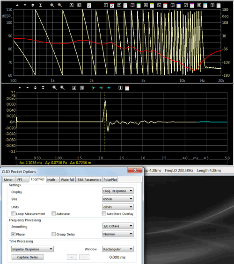234x264 pixels.
Task: Click overlay number 2 button in top toolbar
Action: [x=119, y=5]
